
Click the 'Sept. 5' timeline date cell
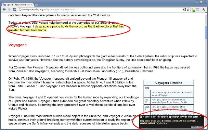147,108
